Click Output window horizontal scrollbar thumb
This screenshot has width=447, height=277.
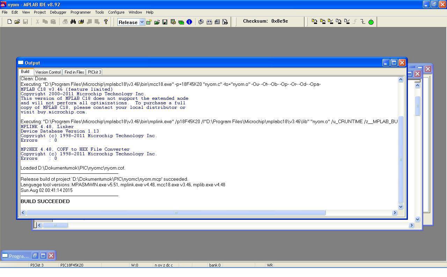pos(176,213)
